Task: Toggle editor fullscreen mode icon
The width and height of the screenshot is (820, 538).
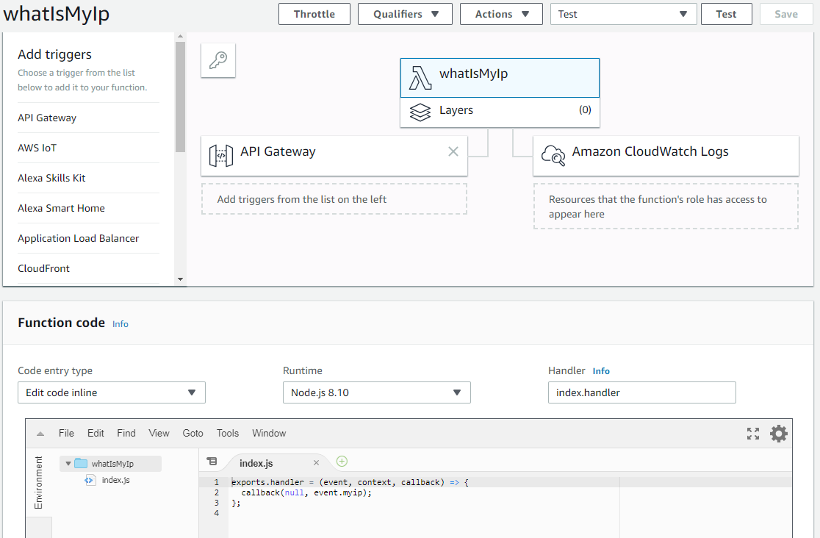Action: click(x=752, y=434)
